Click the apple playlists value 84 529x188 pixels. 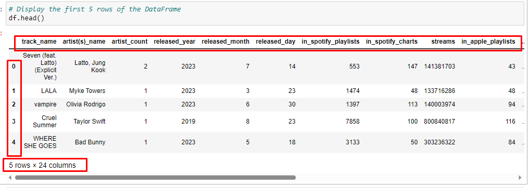click(x=512, y=142)
